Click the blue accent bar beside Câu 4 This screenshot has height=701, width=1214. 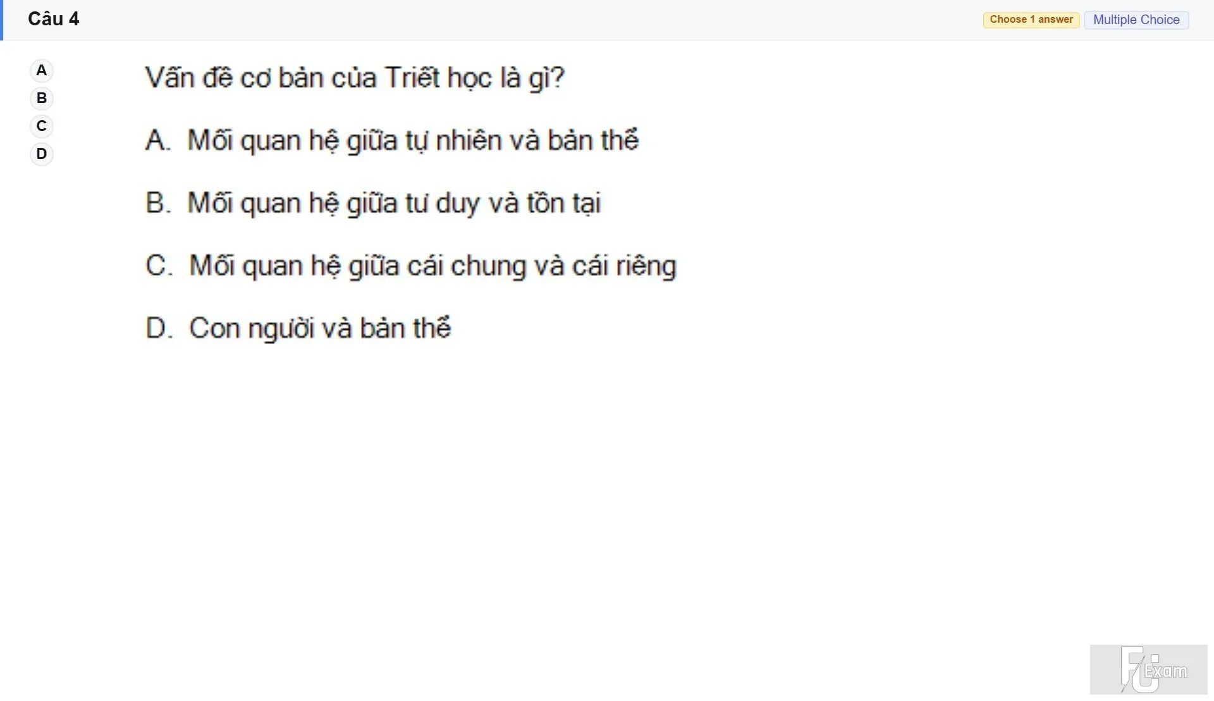point(1,20)
